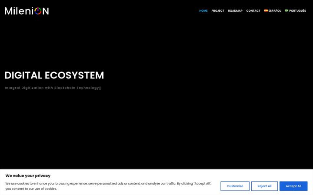Open the Home menu item

click(x=203, y=11)
